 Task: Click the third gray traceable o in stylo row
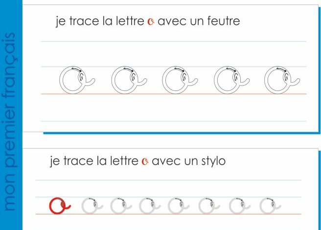(x=150, y=206)
